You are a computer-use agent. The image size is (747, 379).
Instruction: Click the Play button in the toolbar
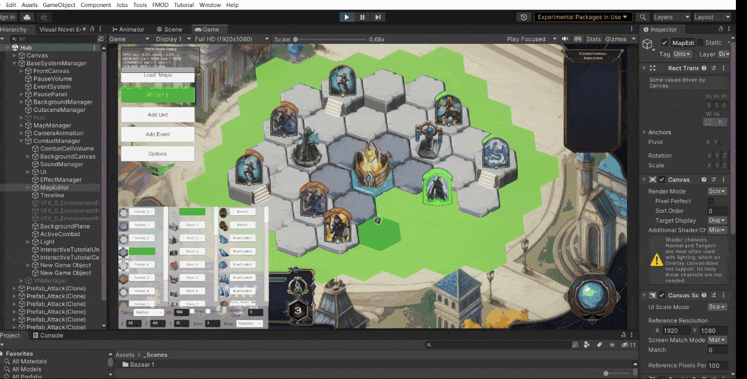tap(347, 17)
